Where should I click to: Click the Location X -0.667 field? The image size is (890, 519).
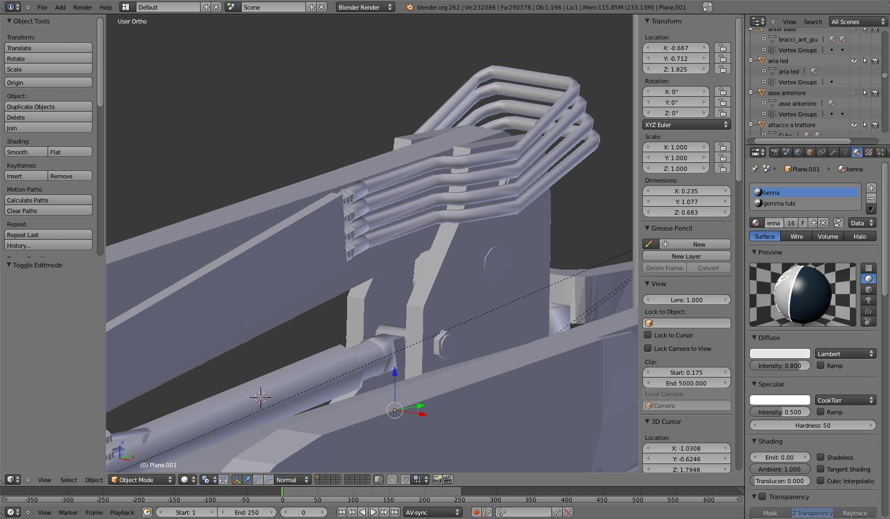(676, 48)
